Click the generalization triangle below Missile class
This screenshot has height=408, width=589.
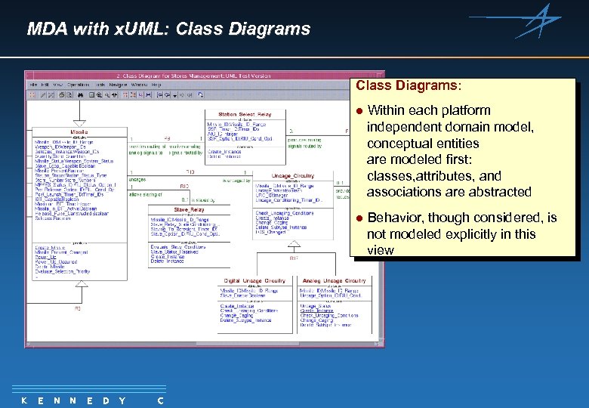82,284
